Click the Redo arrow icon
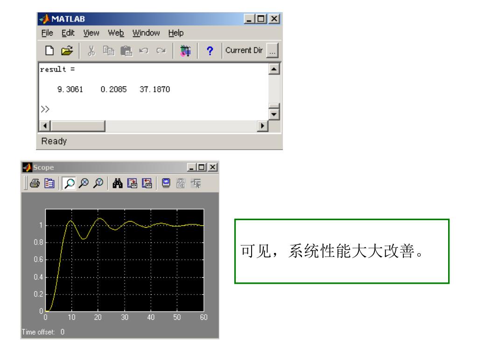 coord(161,50)
